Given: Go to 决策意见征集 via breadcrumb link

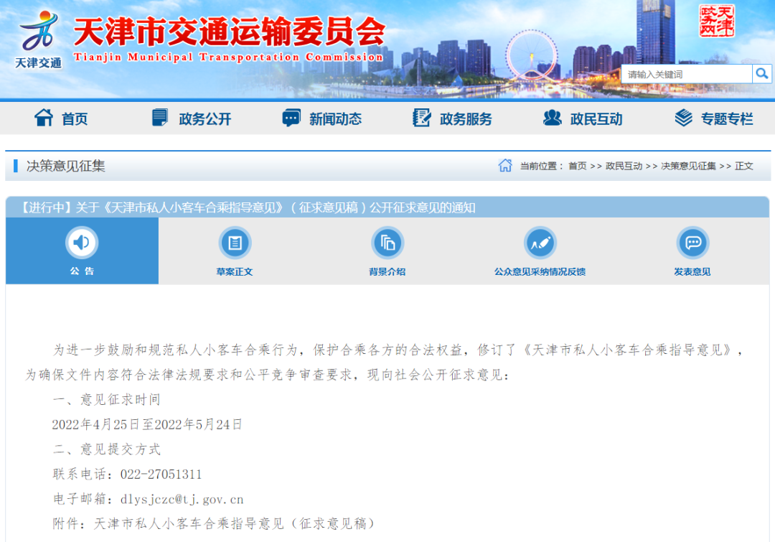Looking at the screenshot, I should click(x=688, y=166).
